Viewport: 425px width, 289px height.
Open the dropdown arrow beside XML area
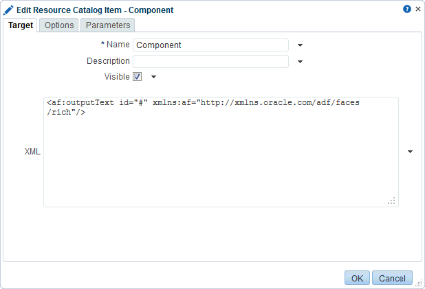click(410, 152)
